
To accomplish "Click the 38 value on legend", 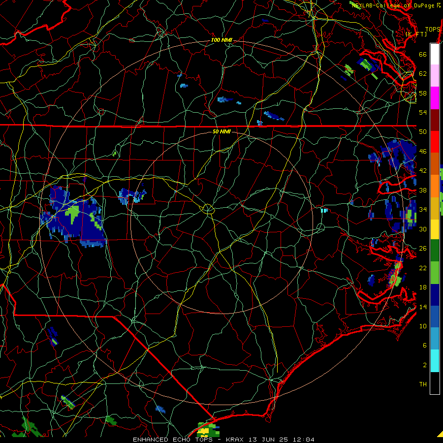I will 423,190.
